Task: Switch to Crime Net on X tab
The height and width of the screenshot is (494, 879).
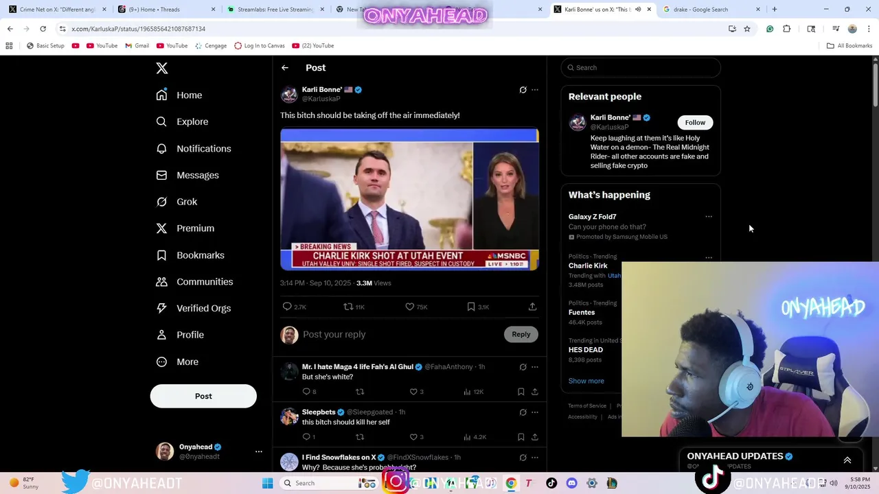Action: (57, 10)
